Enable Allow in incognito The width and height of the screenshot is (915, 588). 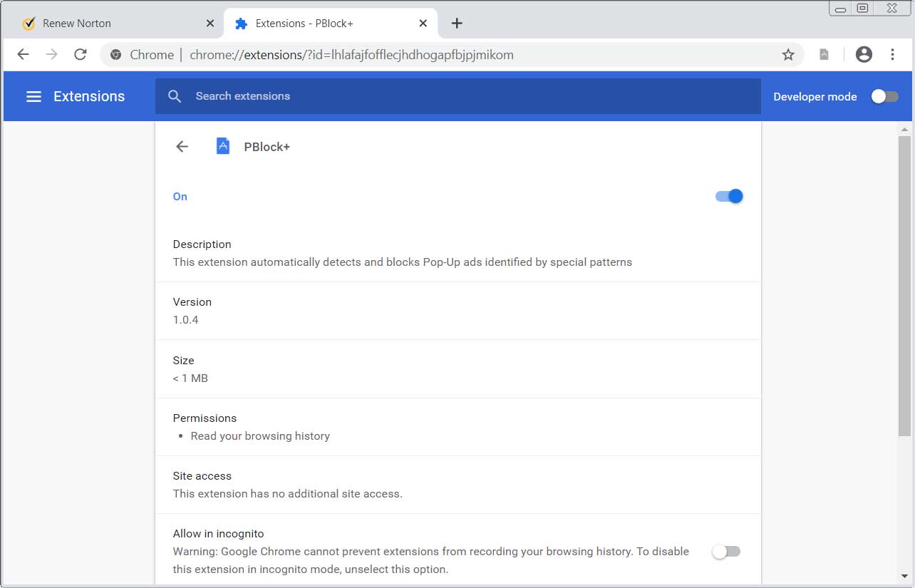pyautogui.click(x=727, y=551)
